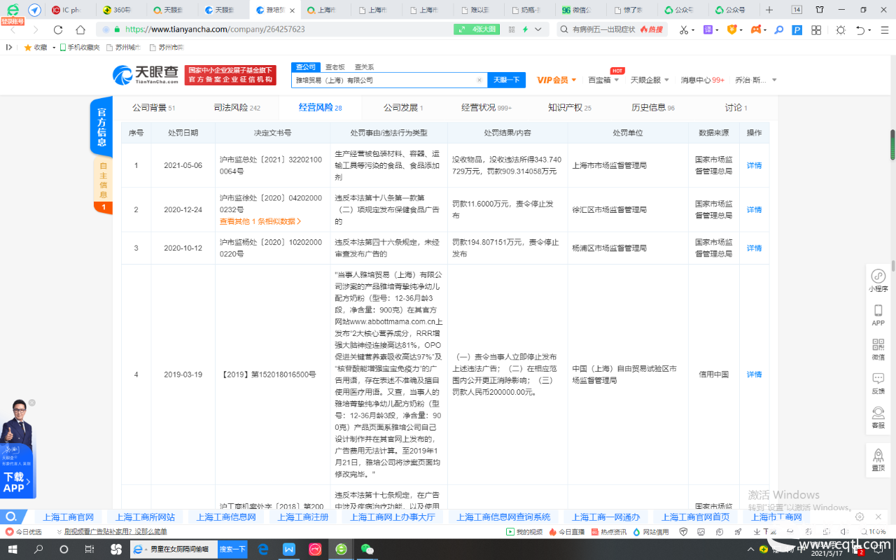Open Windows taskbar search icon
This screenshot has width=896, height=560.
click(38, 549)
